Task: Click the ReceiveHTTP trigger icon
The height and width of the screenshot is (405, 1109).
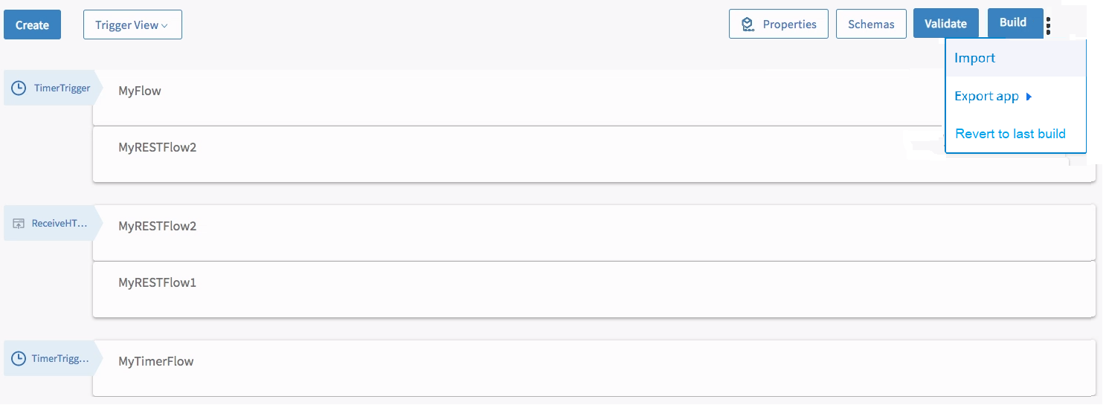Action: click(x=19, y=224)
